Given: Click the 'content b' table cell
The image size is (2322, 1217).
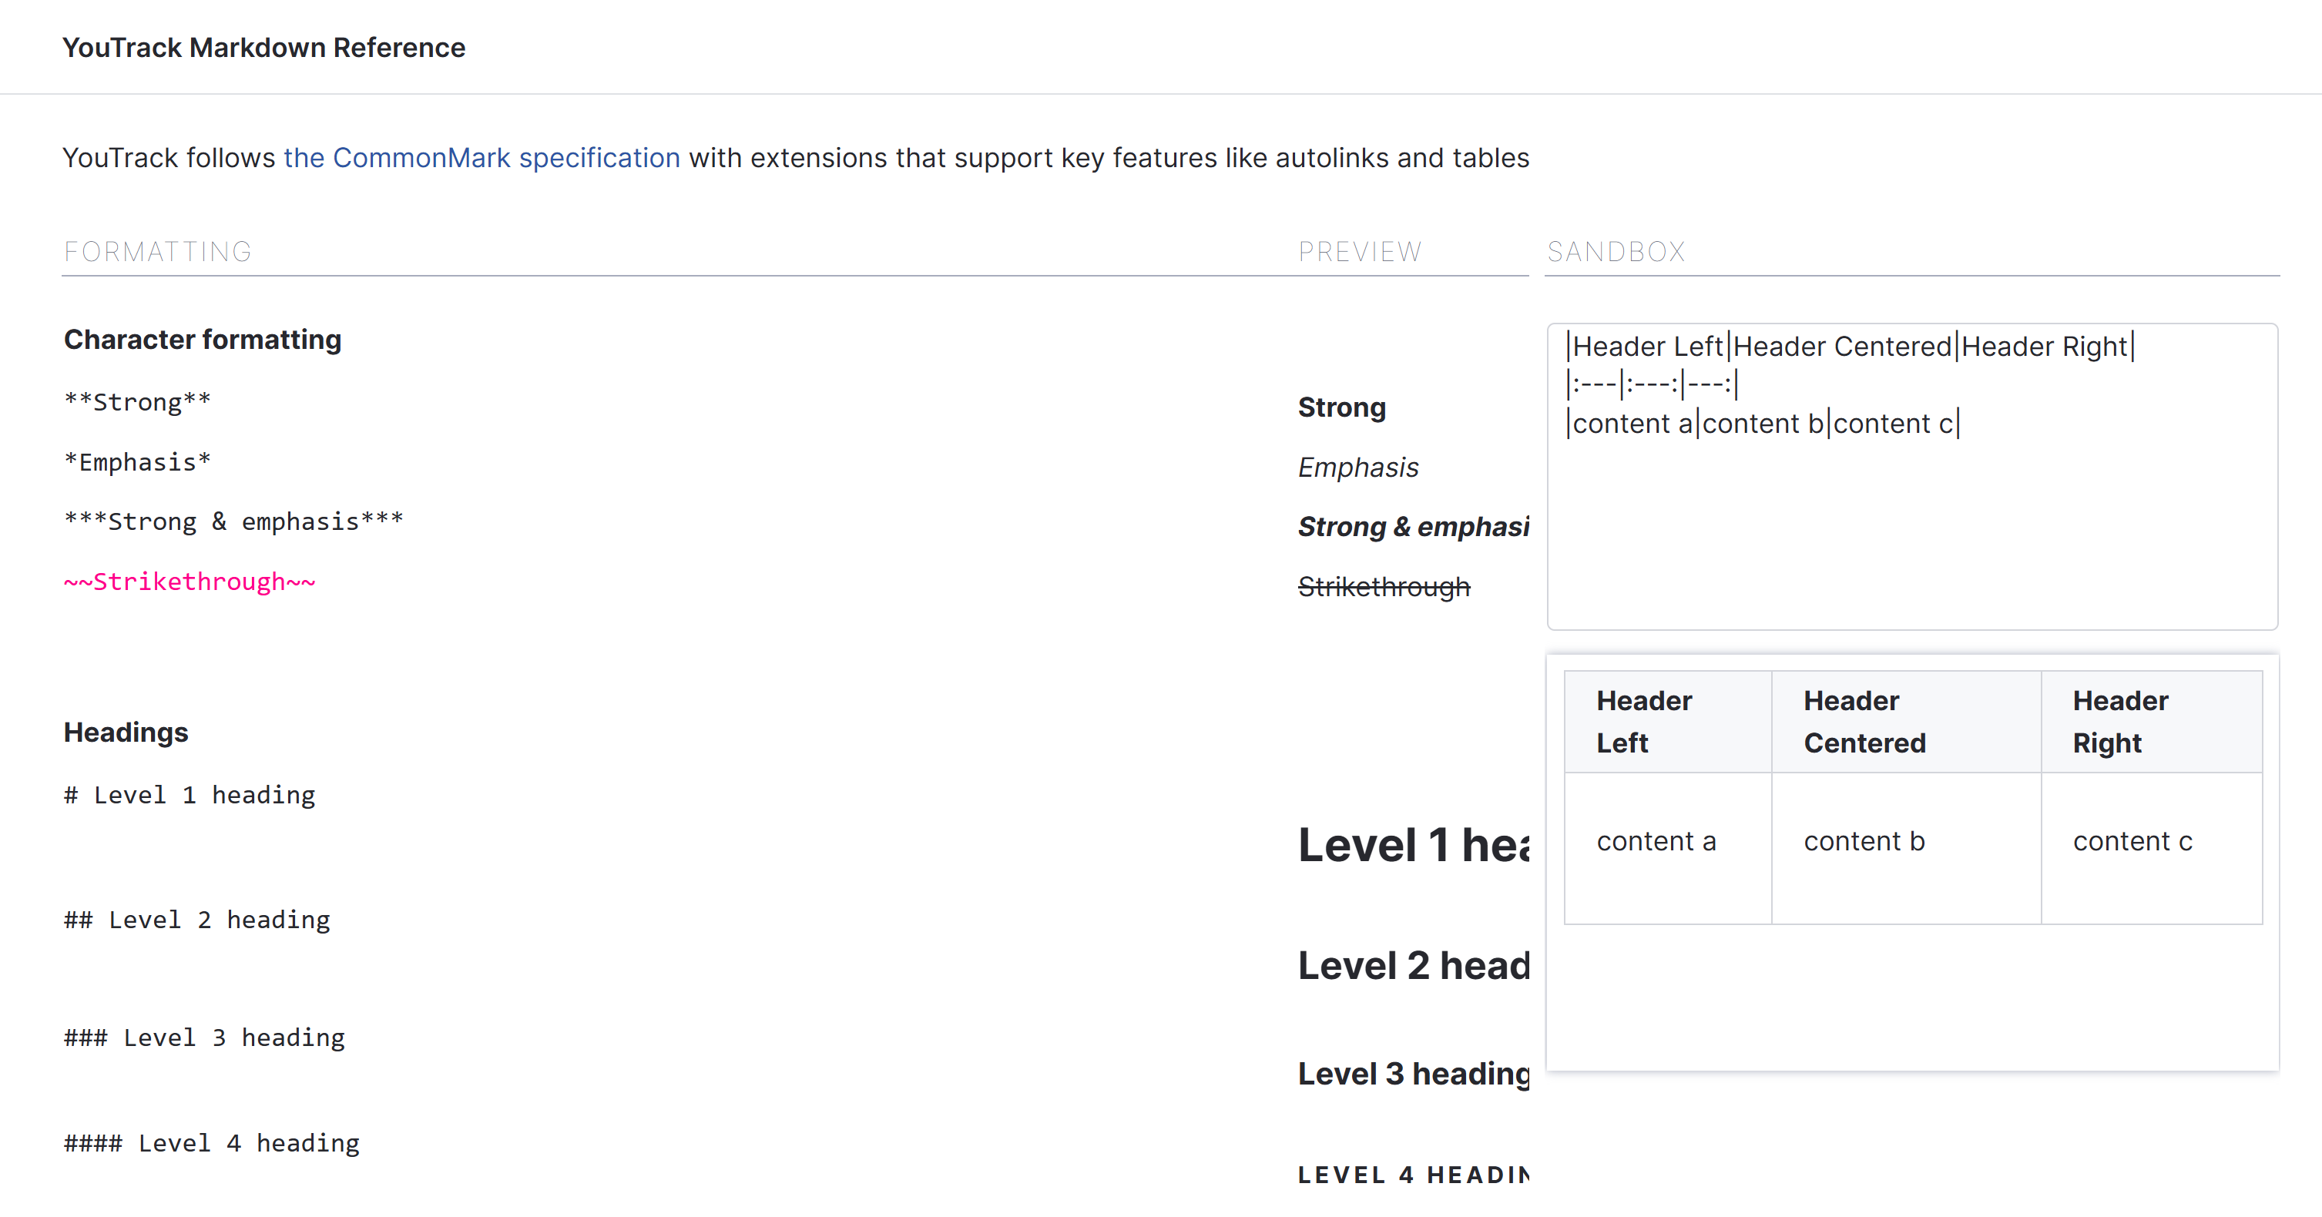Looking at the screenshot, I should pos(1864,841).
